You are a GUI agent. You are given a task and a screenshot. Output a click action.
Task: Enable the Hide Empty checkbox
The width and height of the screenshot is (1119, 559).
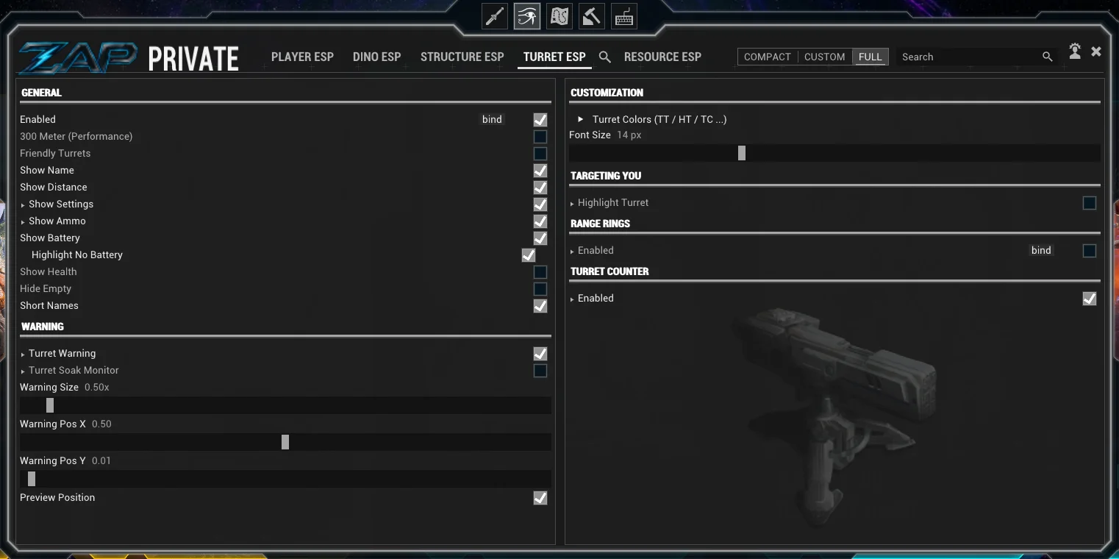point(540,288)
